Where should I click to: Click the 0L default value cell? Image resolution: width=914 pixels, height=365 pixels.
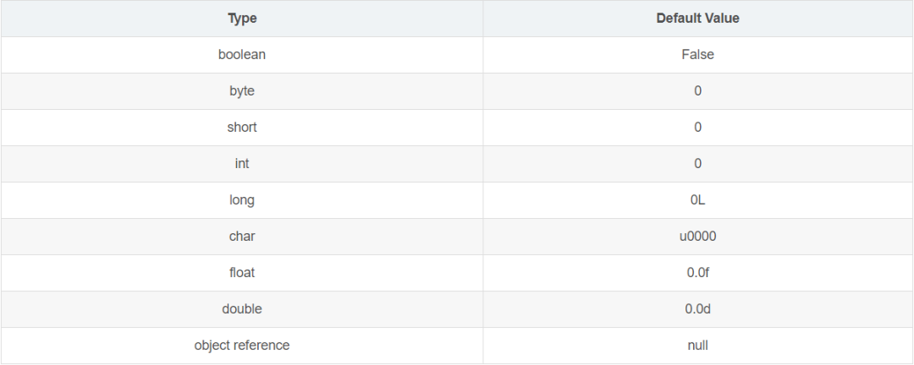[697, 200]
